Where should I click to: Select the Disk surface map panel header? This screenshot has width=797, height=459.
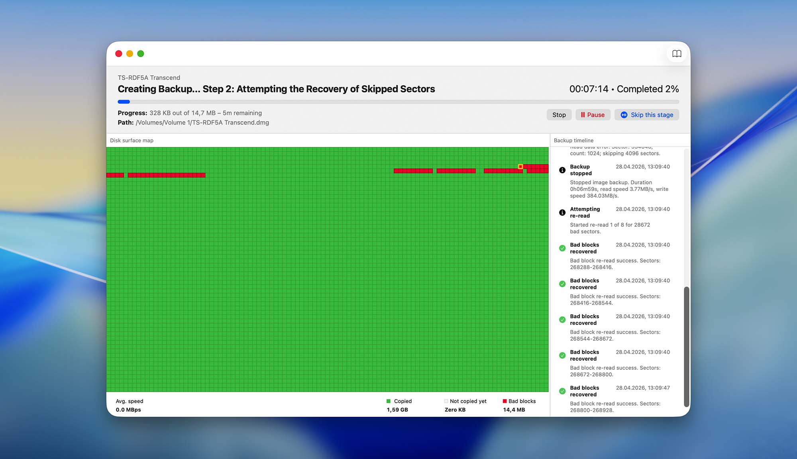tap(132, 140)
